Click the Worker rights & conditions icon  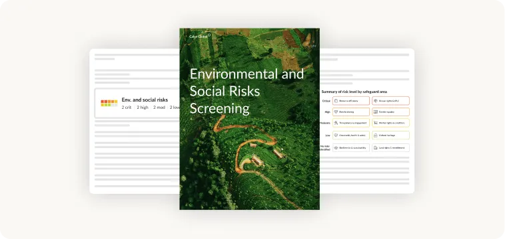pos(376,123)
